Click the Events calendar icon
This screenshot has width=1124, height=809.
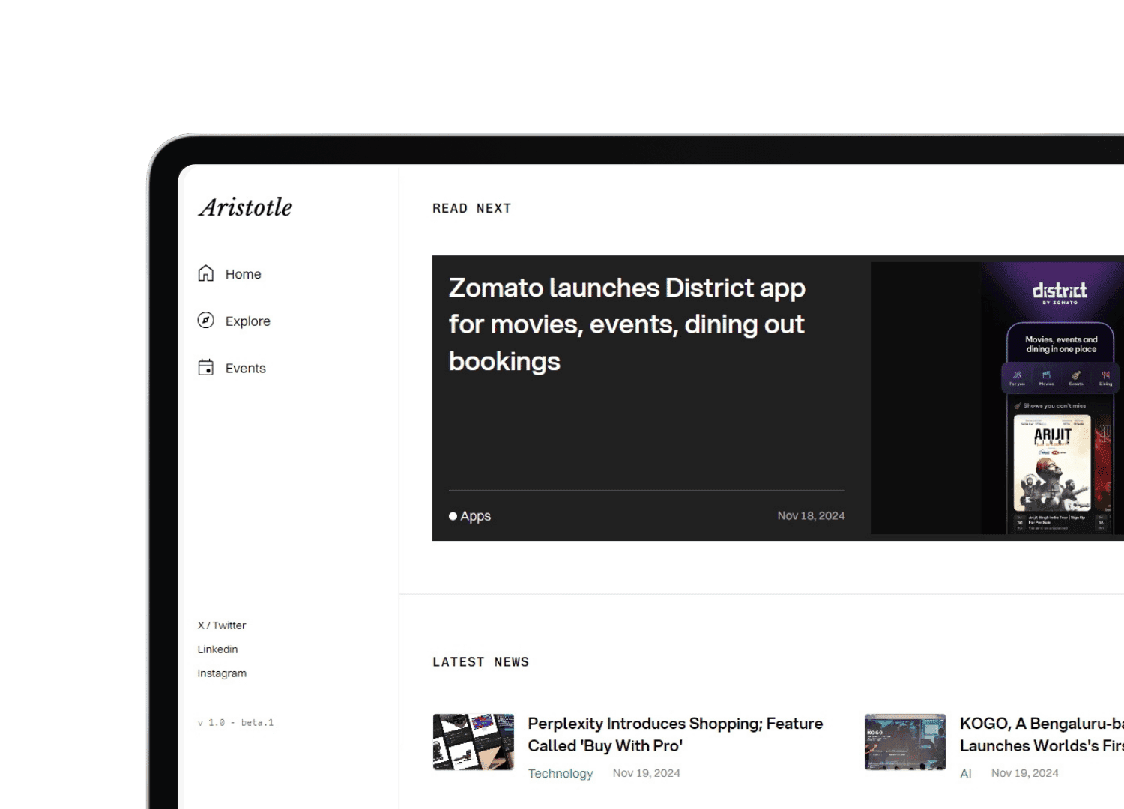tap(205, 367)
